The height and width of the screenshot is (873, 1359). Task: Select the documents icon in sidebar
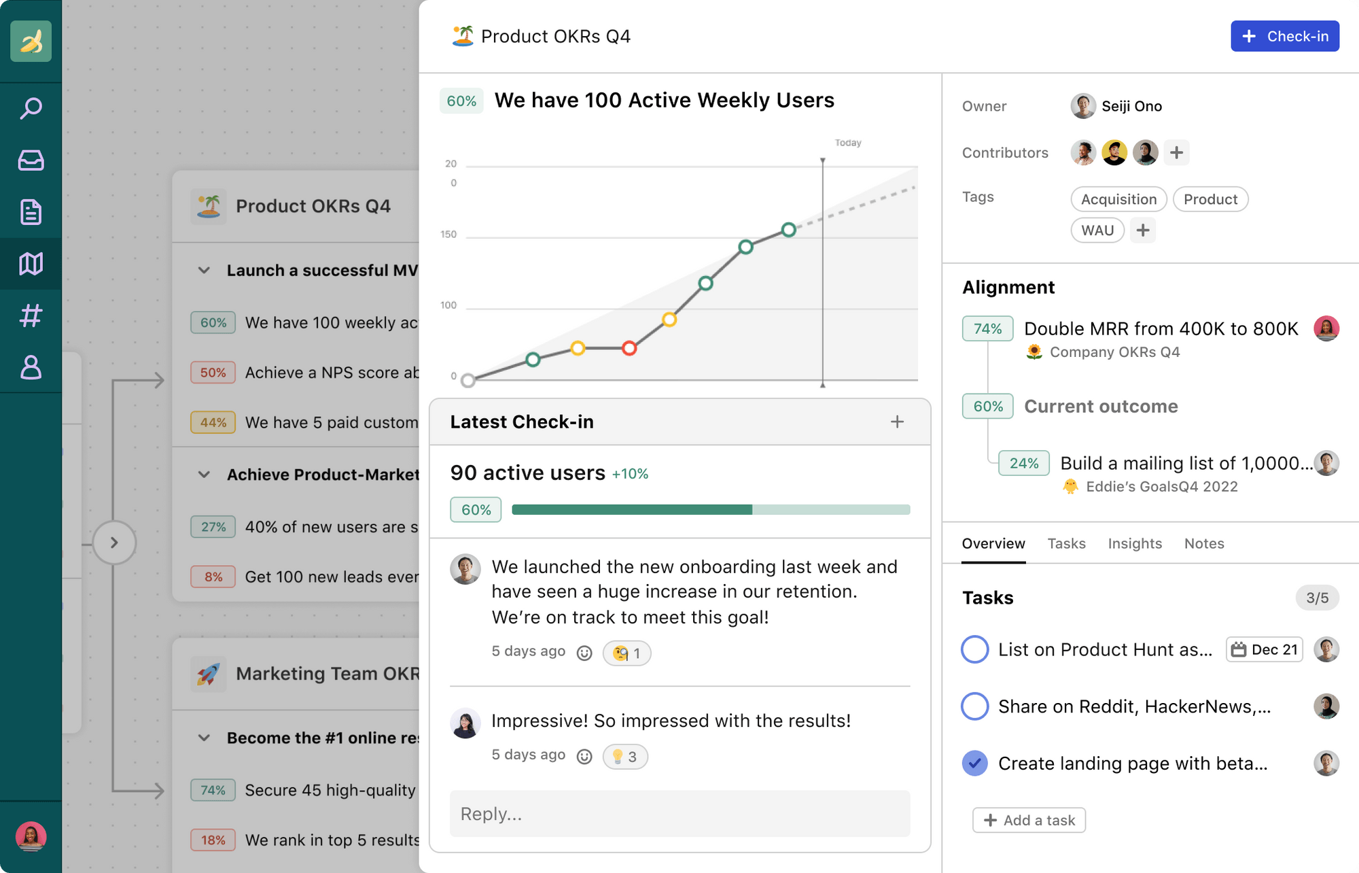click(x=31, y=212)
